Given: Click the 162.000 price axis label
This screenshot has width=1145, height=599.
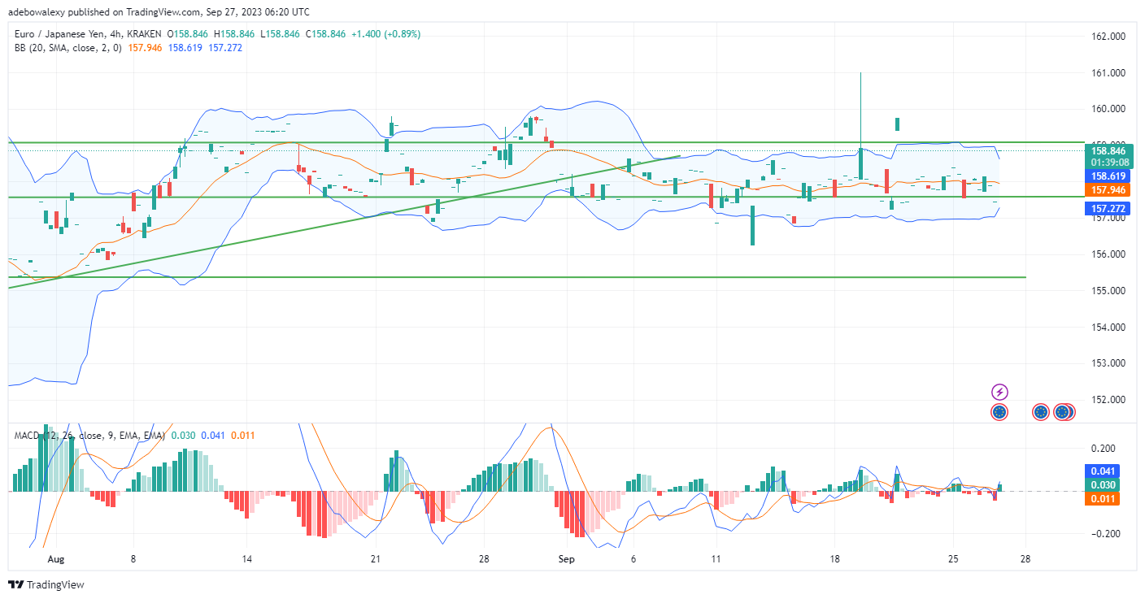Looking at the screenshot, I should pos(1108,37).
